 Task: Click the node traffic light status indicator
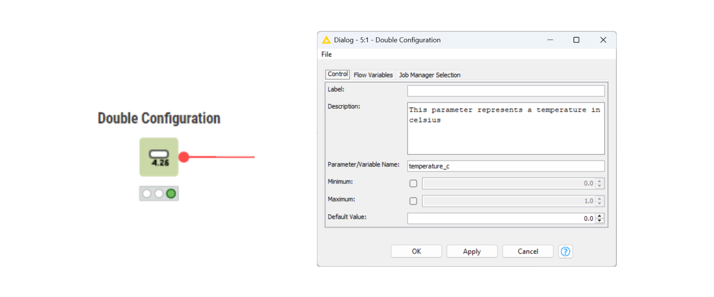click(x=159, y=193)
